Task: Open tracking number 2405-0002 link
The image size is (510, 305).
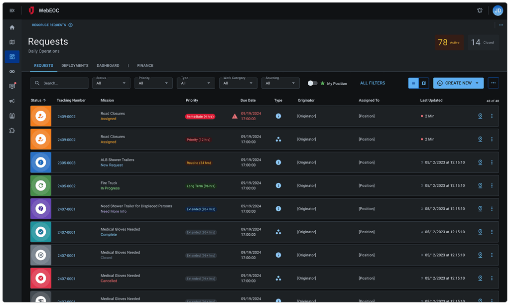Action: click(66, 186)
